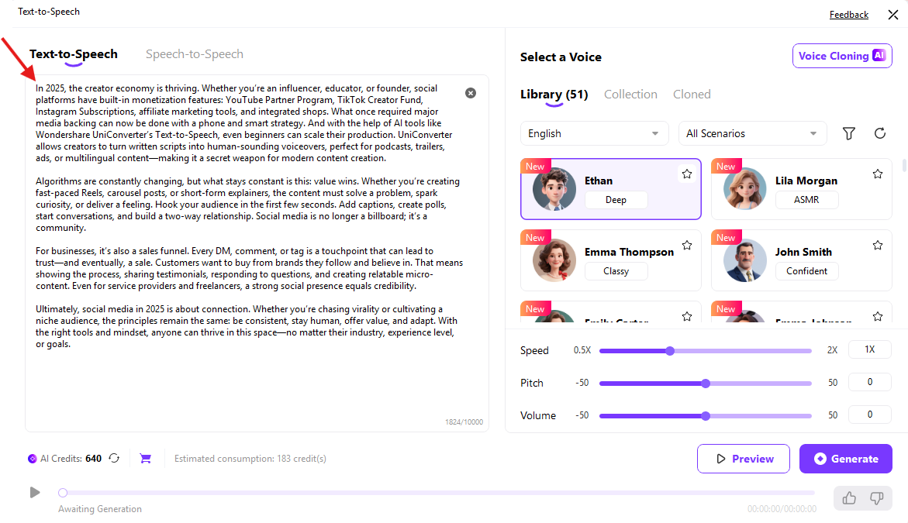Choose Emma Thompson avatar image
This screenshot has height=523, width=908.
(x=554, y=260)
